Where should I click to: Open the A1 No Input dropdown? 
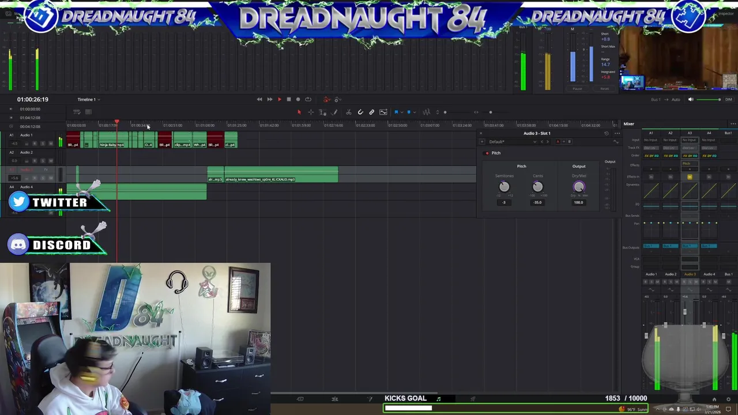point(651,140)
